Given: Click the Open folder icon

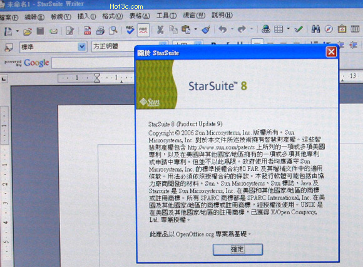Looking at the screenshot, I should pos(28,31).
